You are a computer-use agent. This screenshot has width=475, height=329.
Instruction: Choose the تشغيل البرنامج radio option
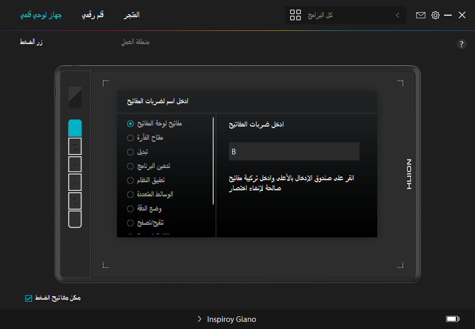coord(131,166)
